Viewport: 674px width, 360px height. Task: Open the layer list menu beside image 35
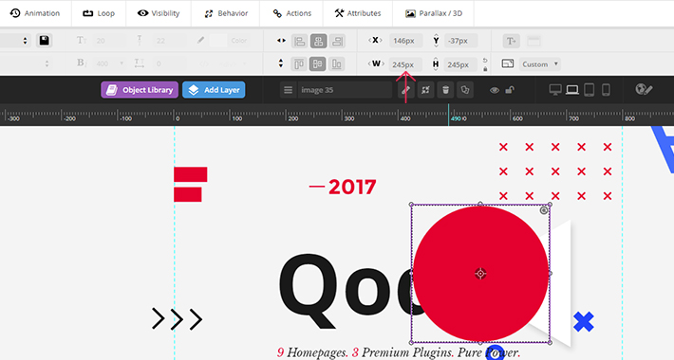[x=288, y=90]
